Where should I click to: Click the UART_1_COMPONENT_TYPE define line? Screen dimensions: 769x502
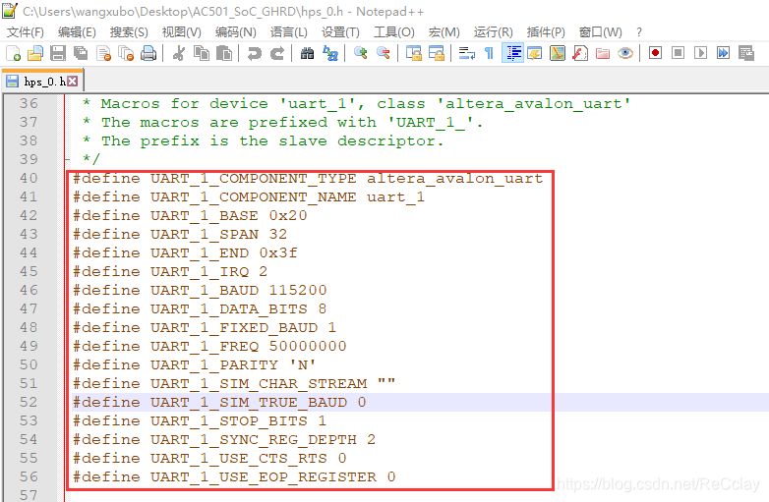pyautogui.click(x=308, y=178)
